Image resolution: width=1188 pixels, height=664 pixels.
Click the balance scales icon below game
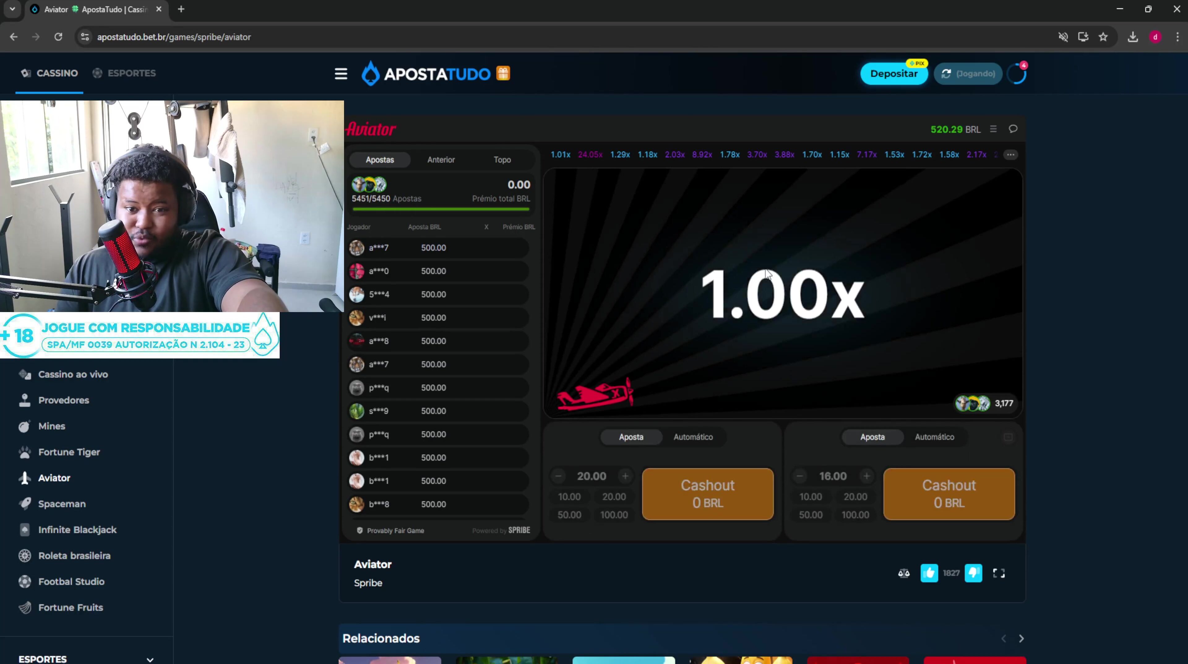pos(904,573)
